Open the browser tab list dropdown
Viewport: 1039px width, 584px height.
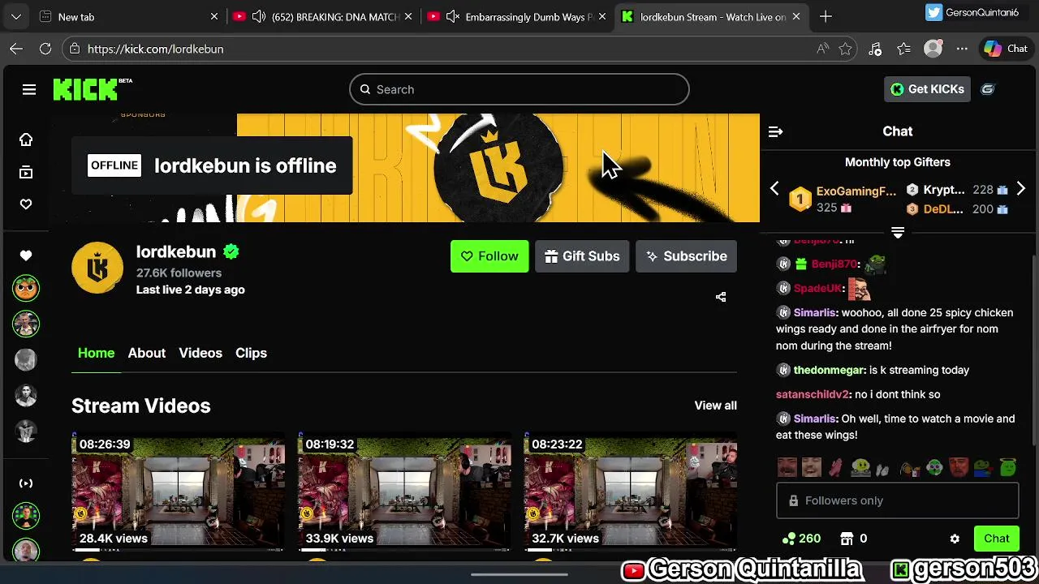click(x=16, y=16)
